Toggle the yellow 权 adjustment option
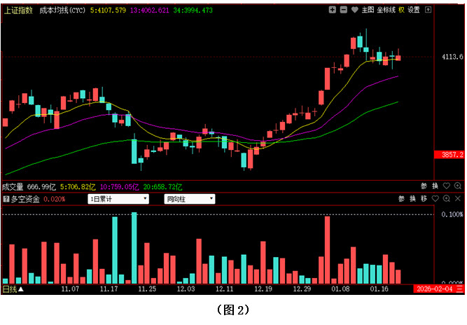This screenshot has width=467, height=325. pos(401,10)
